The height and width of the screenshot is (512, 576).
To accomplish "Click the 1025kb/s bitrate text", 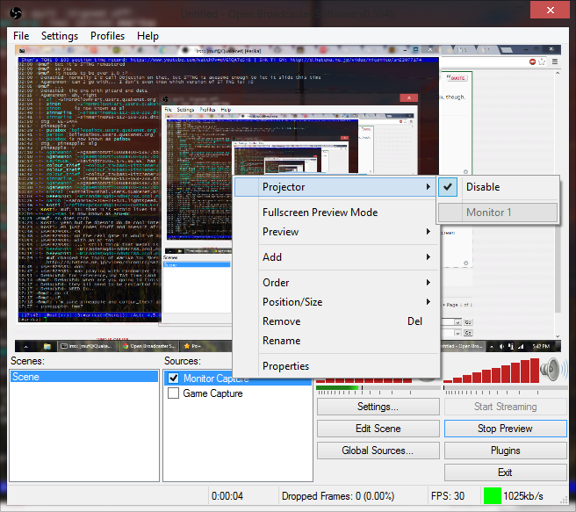I will tap(523, 496).
